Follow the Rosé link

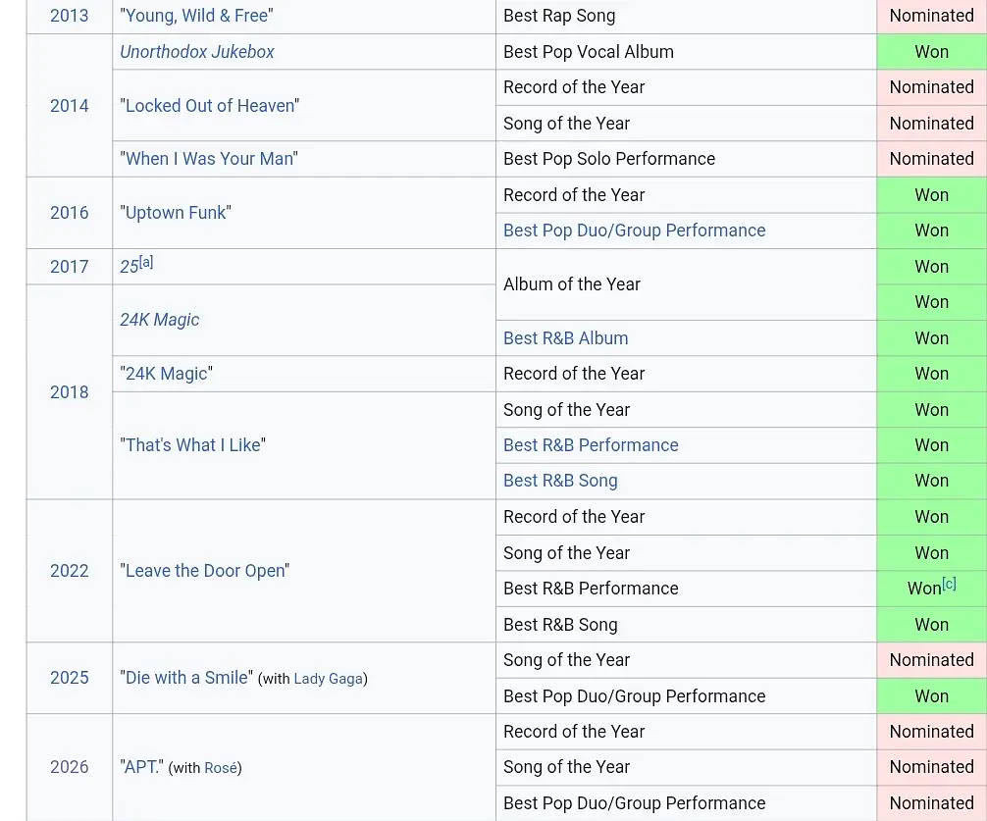(x=221, y=768)
